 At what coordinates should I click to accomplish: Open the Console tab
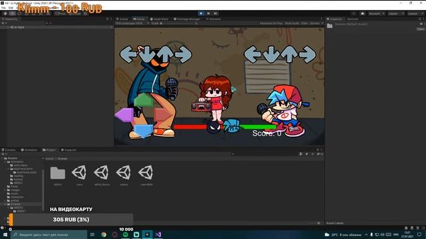coord(9,150)
